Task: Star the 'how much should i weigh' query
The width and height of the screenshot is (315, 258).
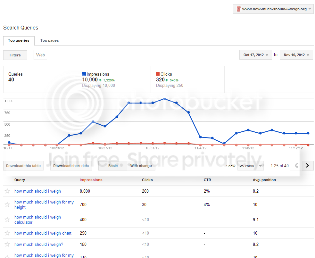Action: [x=7, y=191]
